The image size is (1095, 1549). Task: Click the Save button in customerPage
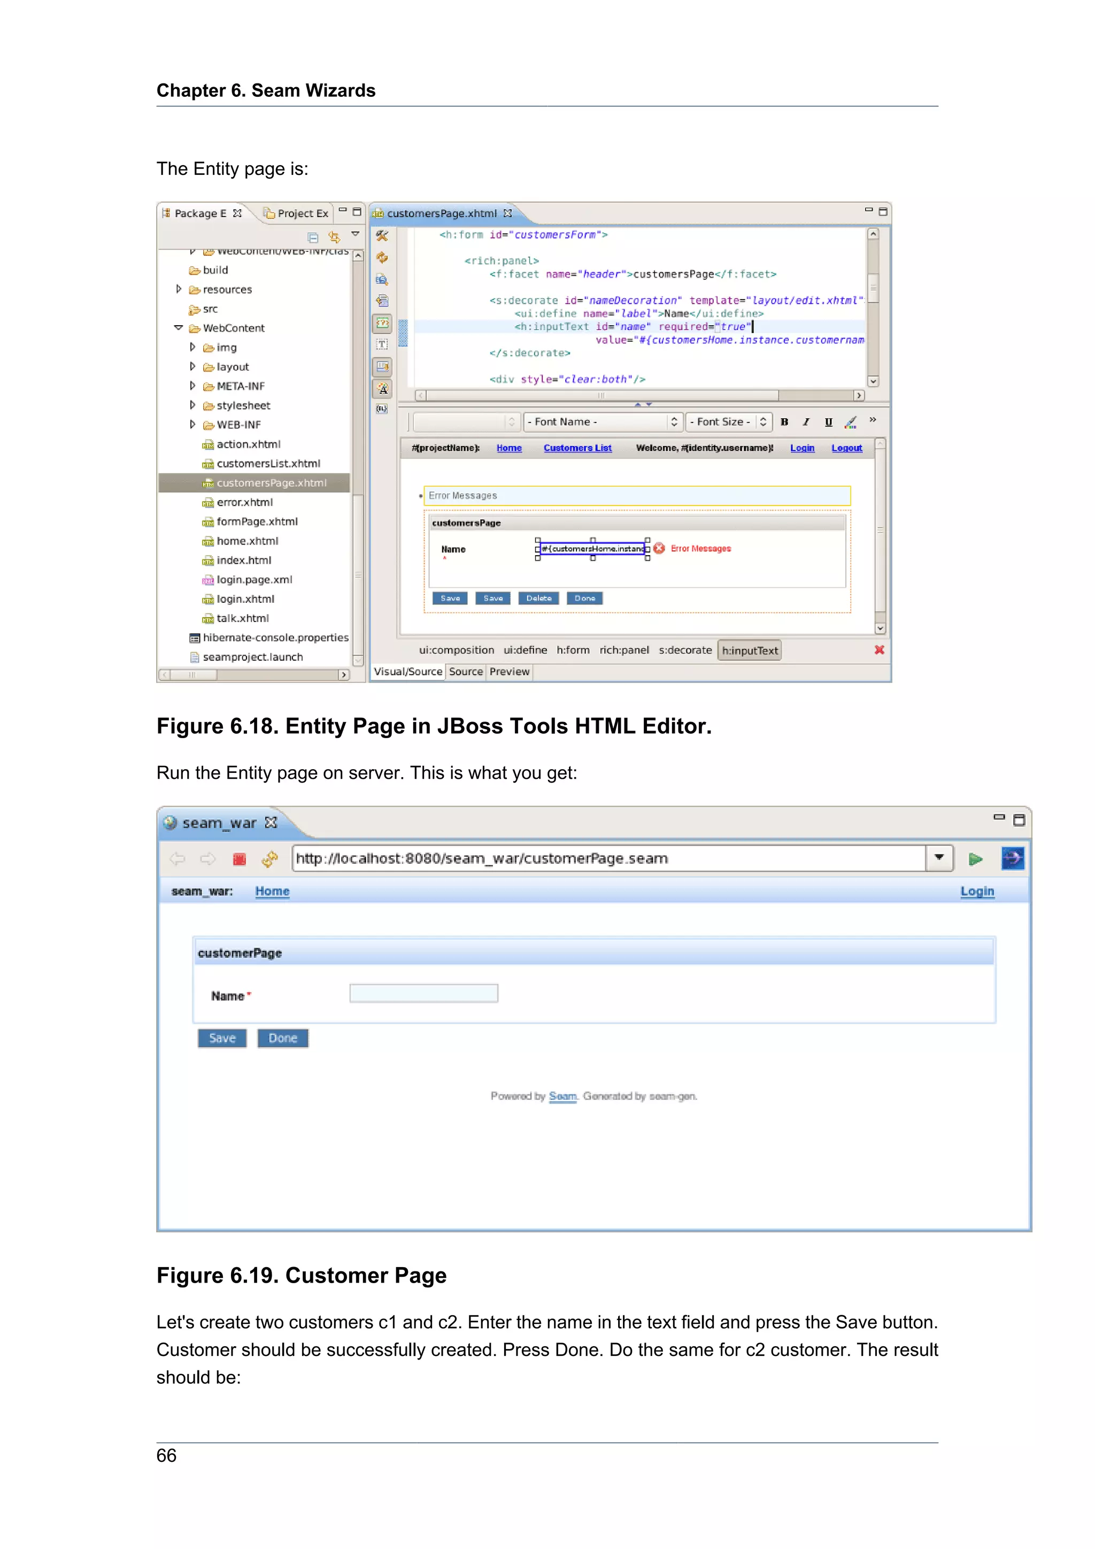coord(222,1038)
